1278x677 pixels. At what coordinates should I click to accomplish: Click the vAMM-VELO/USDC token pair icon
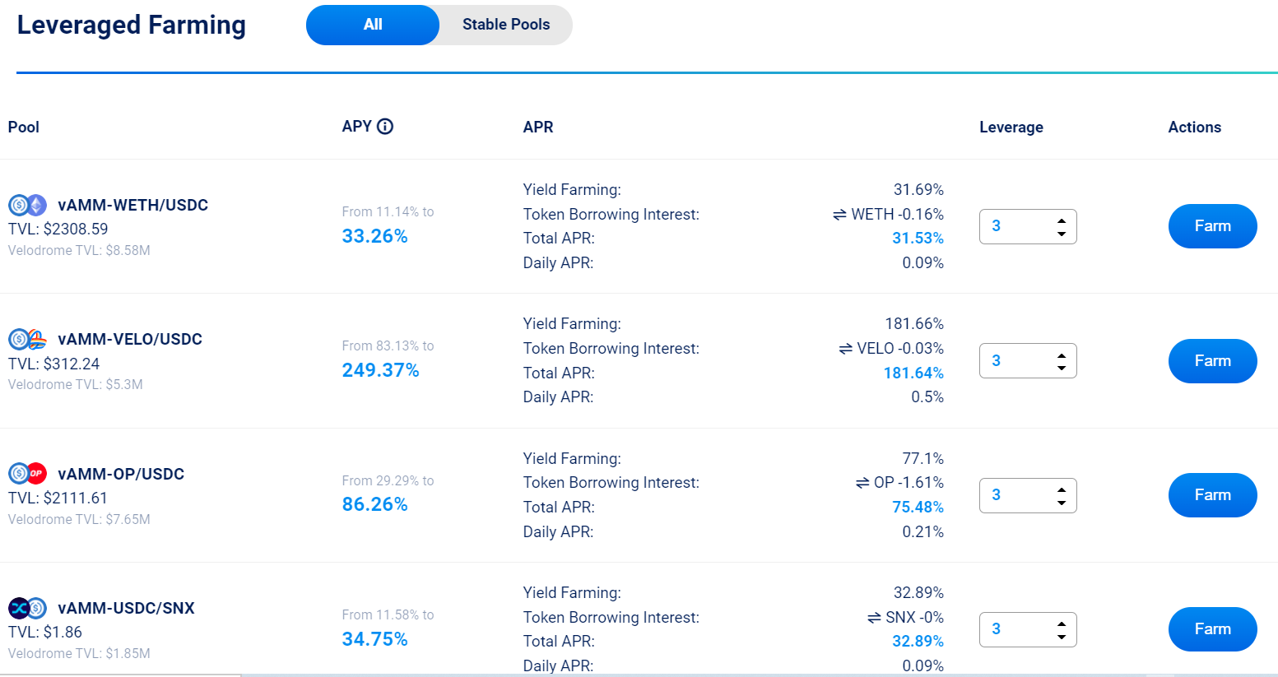(x=27, y=339)
